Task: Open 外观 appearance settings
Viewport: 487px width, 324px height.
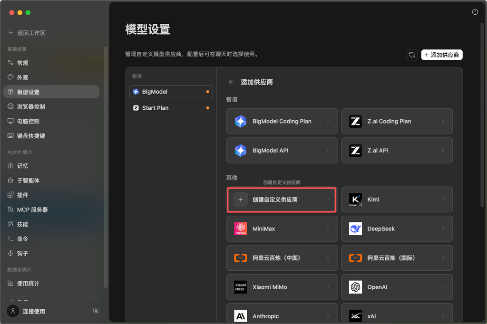Action: (x=51, y=77)
